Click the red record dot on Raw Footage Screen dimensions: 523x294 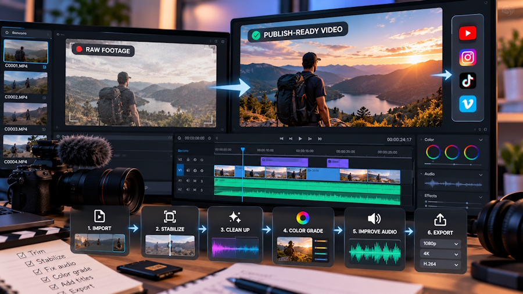[x=79, y=49]
